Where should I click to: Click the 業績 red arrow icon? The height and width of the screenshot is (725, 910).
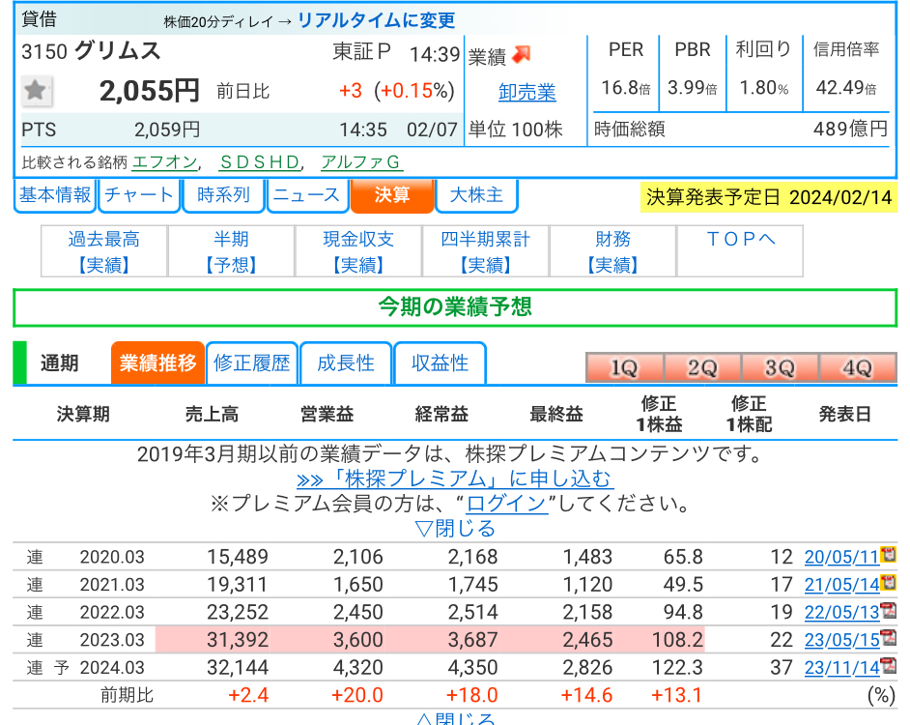point(521,54)
